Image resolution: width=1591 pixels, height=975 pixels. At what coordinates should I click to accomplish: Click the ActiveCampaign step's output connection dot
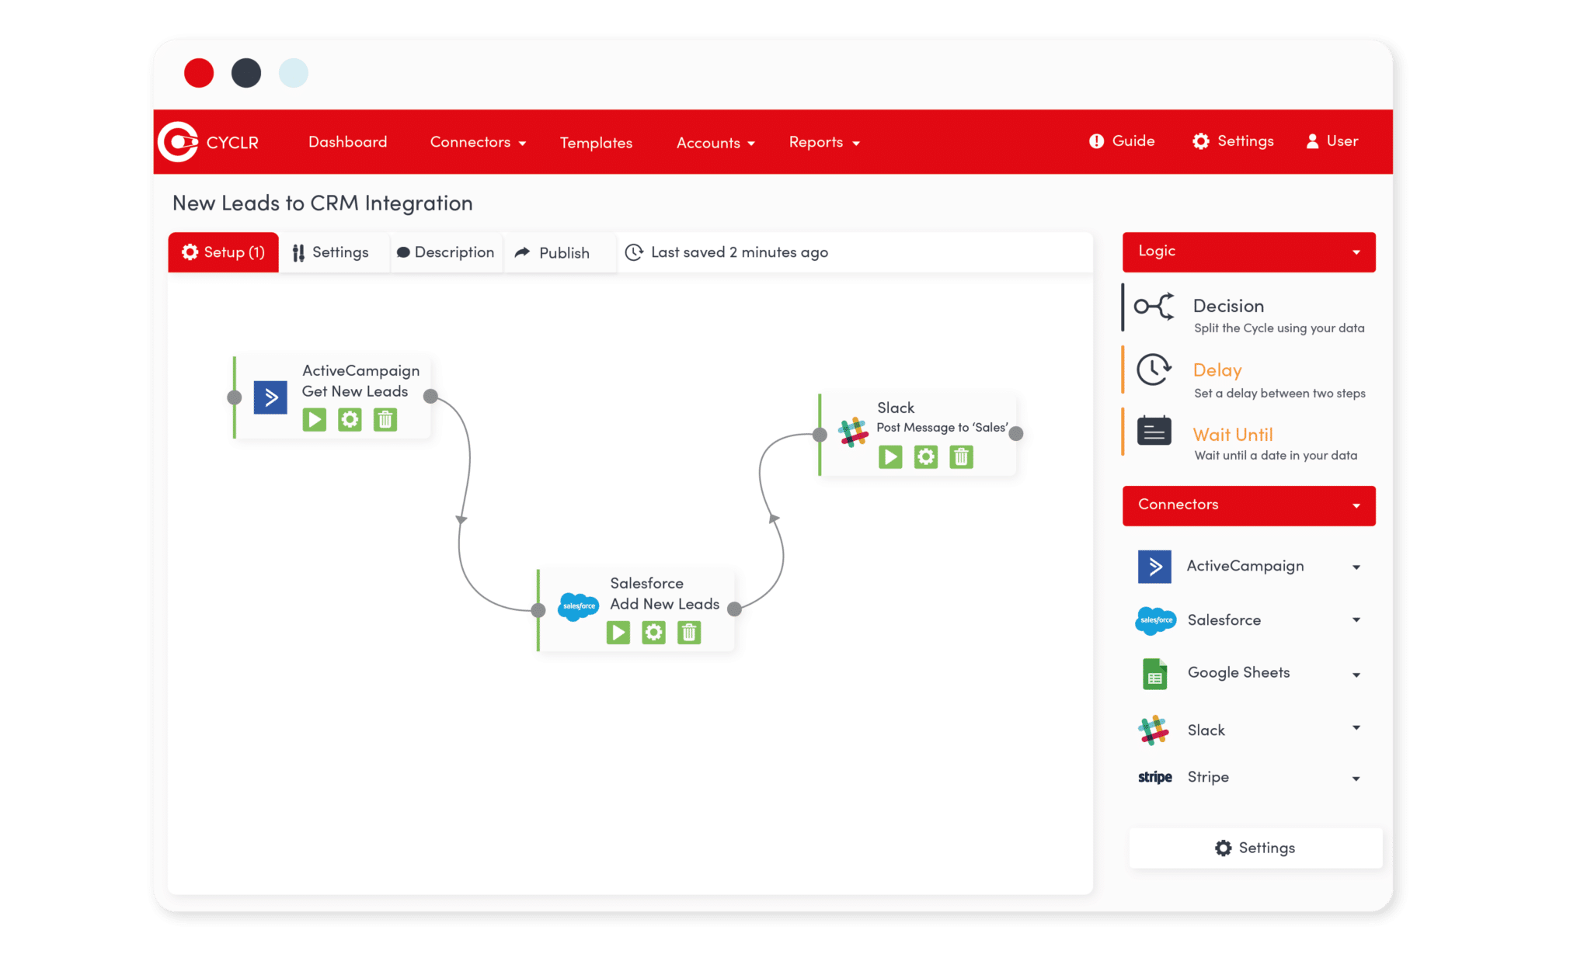[x=430, y=397]
